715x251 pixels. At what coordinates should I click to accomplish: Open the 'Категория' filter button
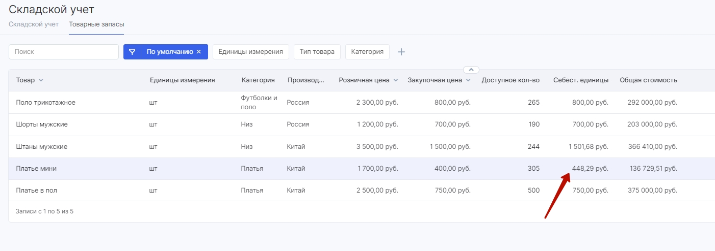pyautogui.click(x=367, y=52)
